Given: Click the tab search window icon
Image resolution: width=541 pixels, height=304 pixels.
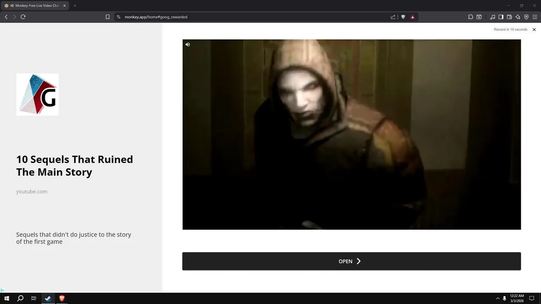Looking at the screenshot, I should pyautogui.click(x=479, y=17).
